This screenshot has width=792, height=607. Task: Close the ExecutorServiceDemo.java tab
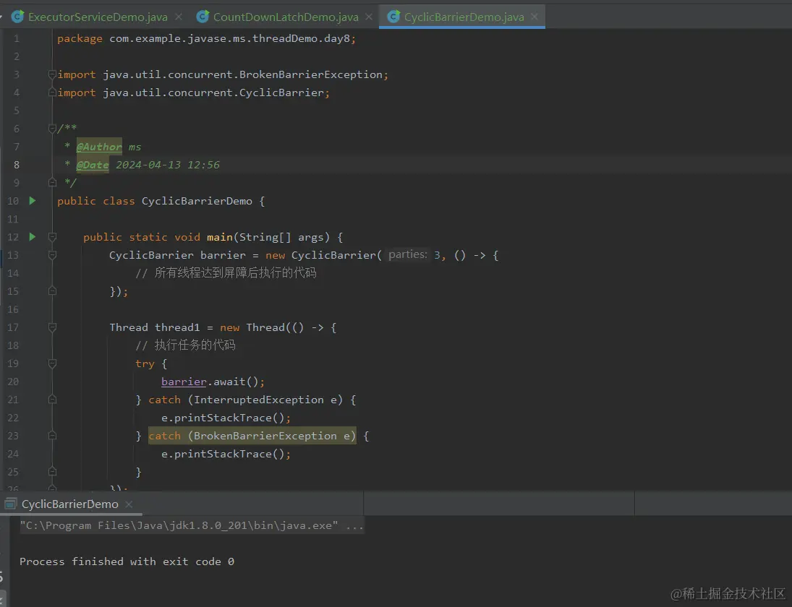click(x=179, y=17)
